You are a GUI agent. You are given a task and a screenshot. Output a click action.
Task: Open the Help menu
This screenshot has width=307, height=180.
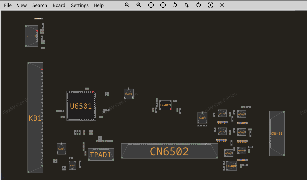(98, 5)
